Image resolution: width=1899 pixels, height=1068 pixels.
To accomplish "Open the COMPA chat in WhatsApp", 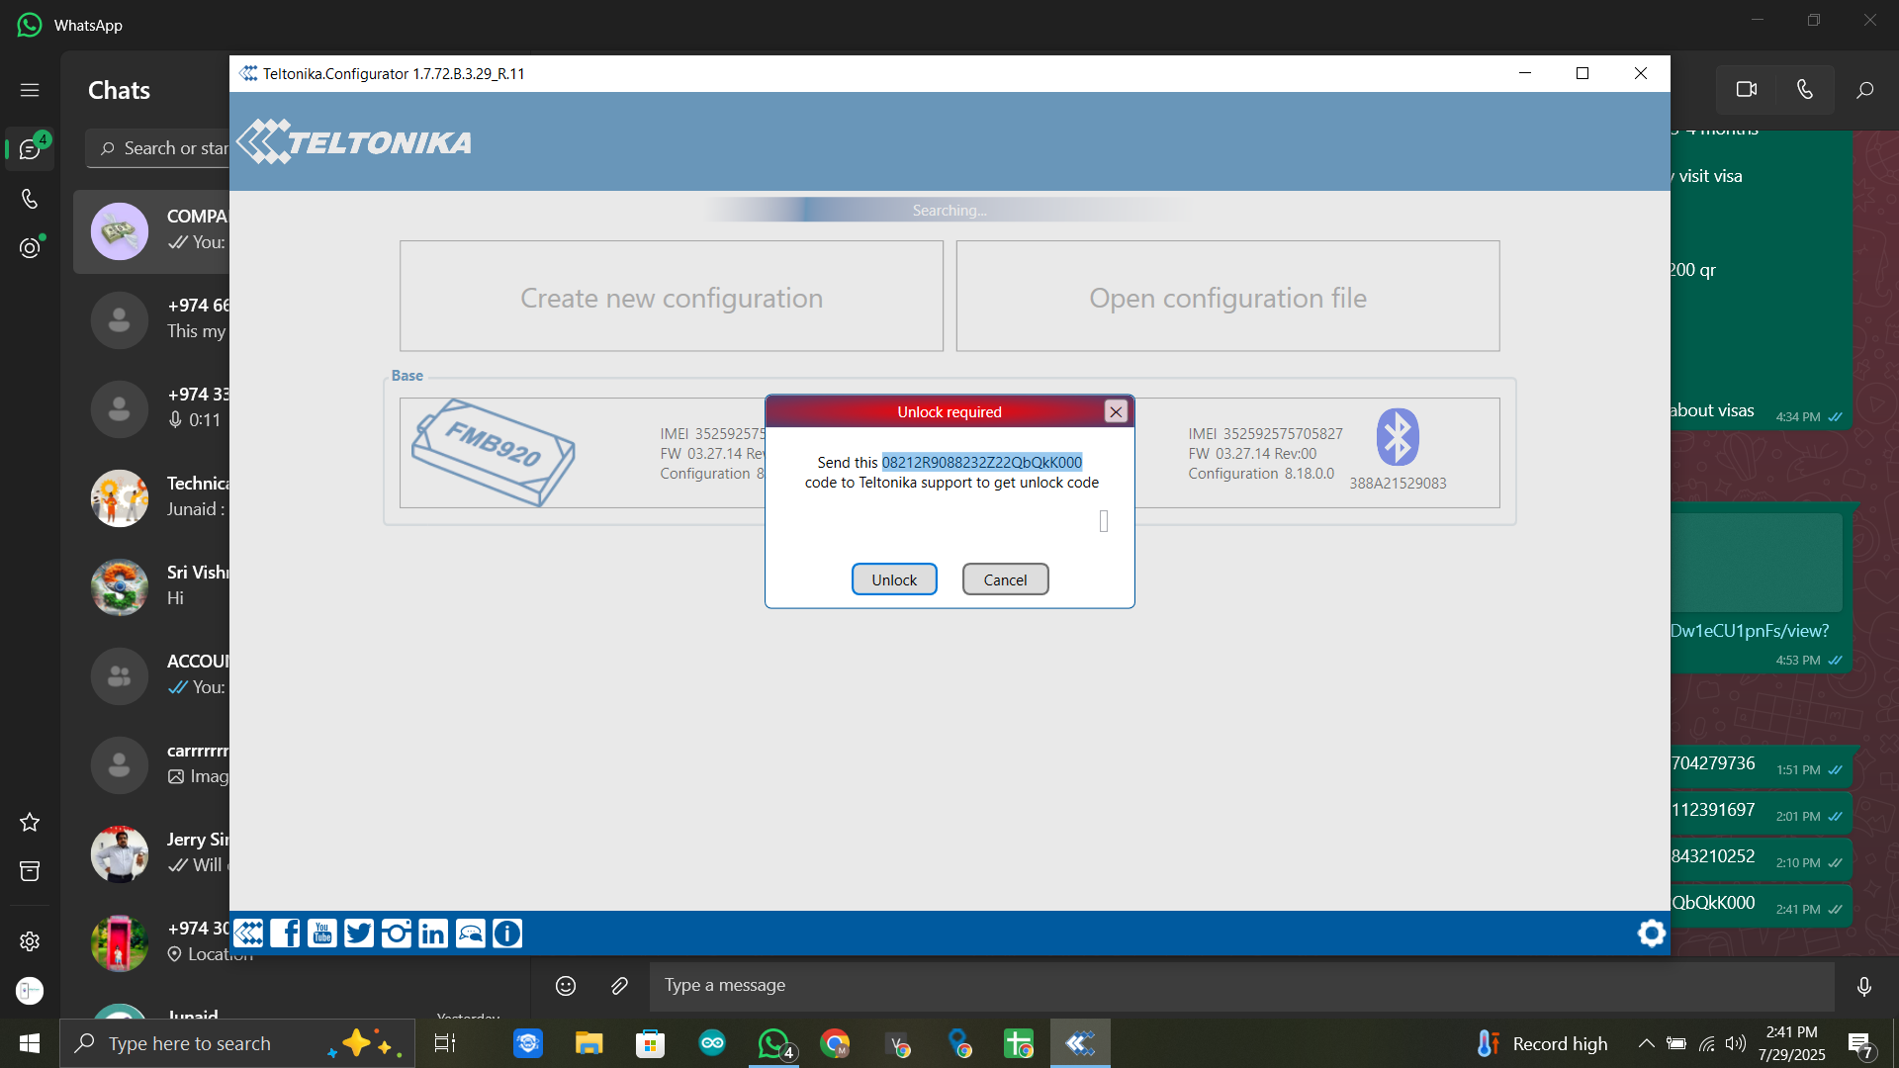I will coord(151,230).
